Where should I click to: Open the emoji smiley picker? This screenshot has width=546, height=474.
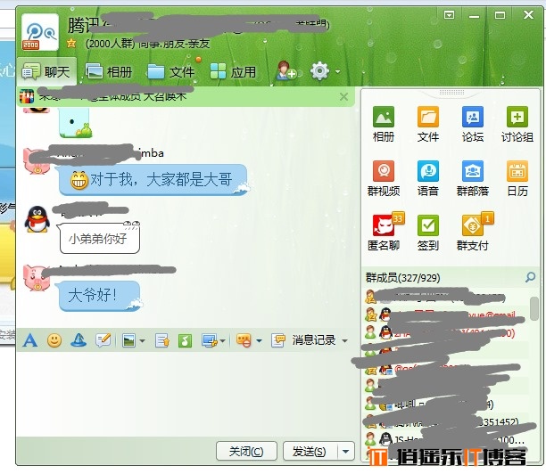(54, 339)
